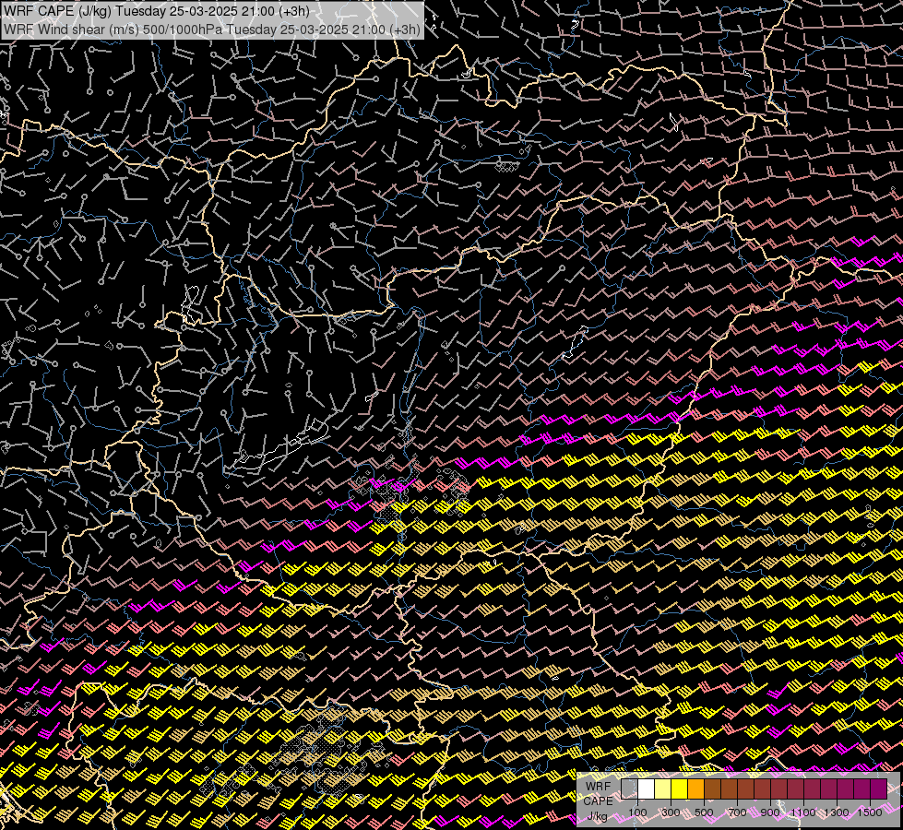Click the legend value 500

tap(704, 812)
